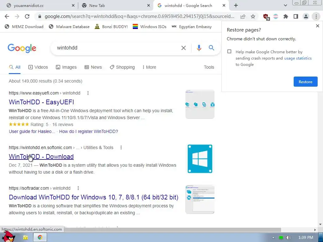Open the Chrome taskbar icon
The width and height of the screenshot is (323, 242).
pos(40,237)
